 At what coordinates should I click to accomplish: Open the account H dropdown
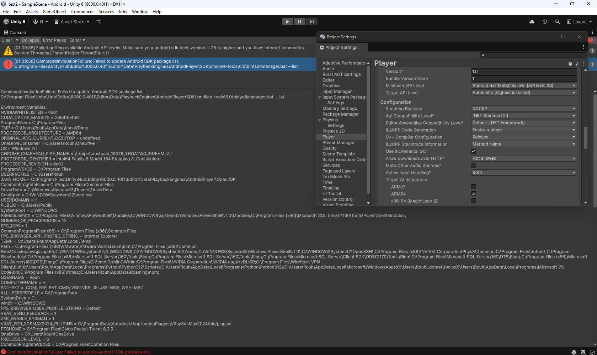tap(41, 22)
